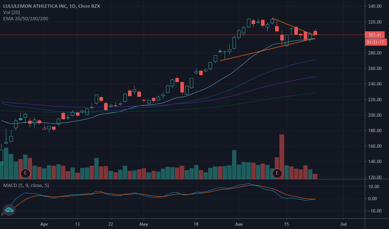
Task: Click the Jun date axis label
Action: [x=238, y=224]
